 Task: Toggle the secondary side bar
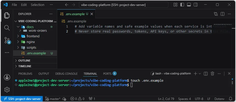[x=196, y=5]
